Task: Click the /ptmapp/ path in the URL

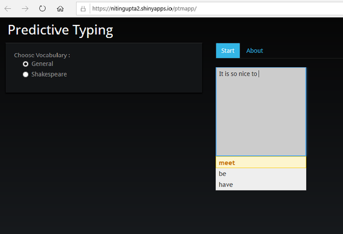Action: 185,9
